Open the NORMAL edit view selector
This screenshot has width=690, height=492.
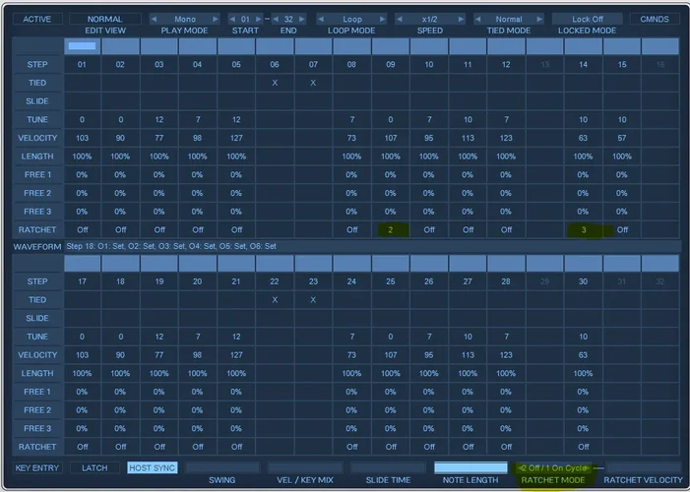point(104,19)
